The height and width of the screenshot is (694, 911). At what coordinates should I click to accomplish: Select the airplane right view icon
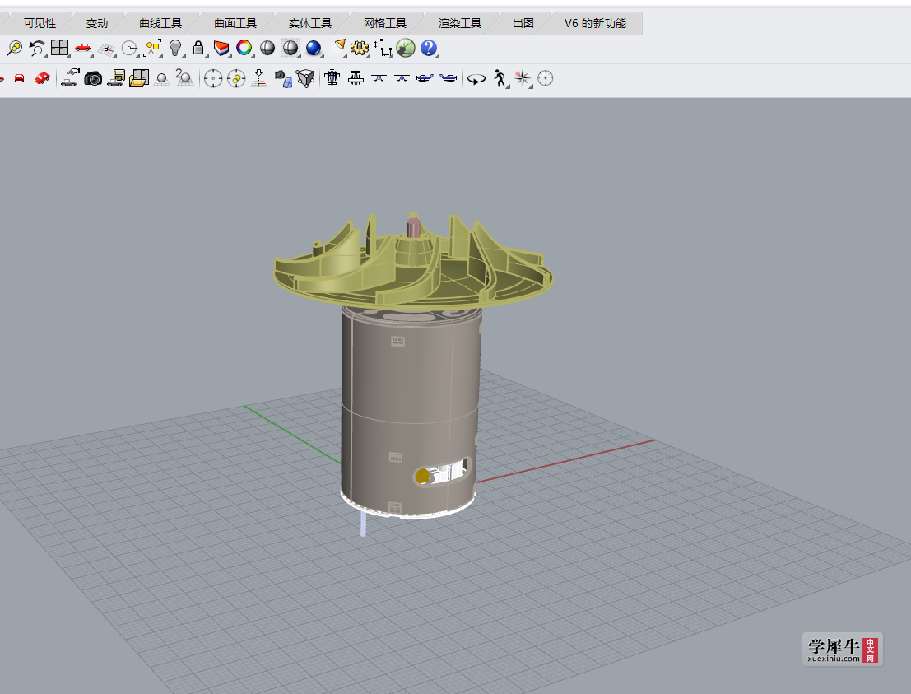tap(425, 78)
